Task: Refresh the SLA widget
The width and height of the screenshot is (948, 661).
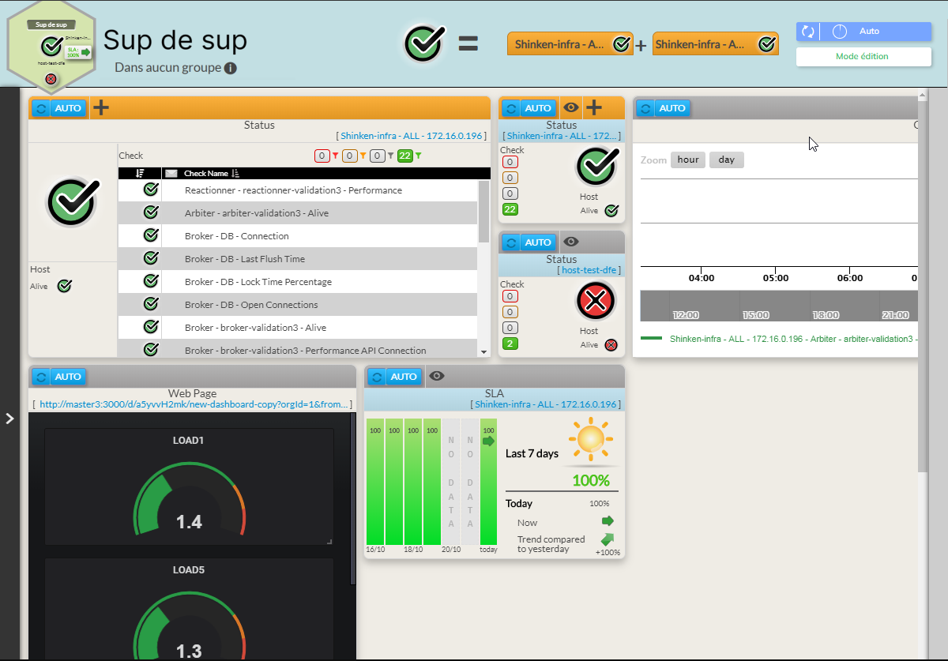Action: click(x=378, y=377)
